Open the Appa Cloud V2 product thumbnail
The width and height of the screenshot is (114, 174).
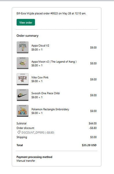point(23,47)
